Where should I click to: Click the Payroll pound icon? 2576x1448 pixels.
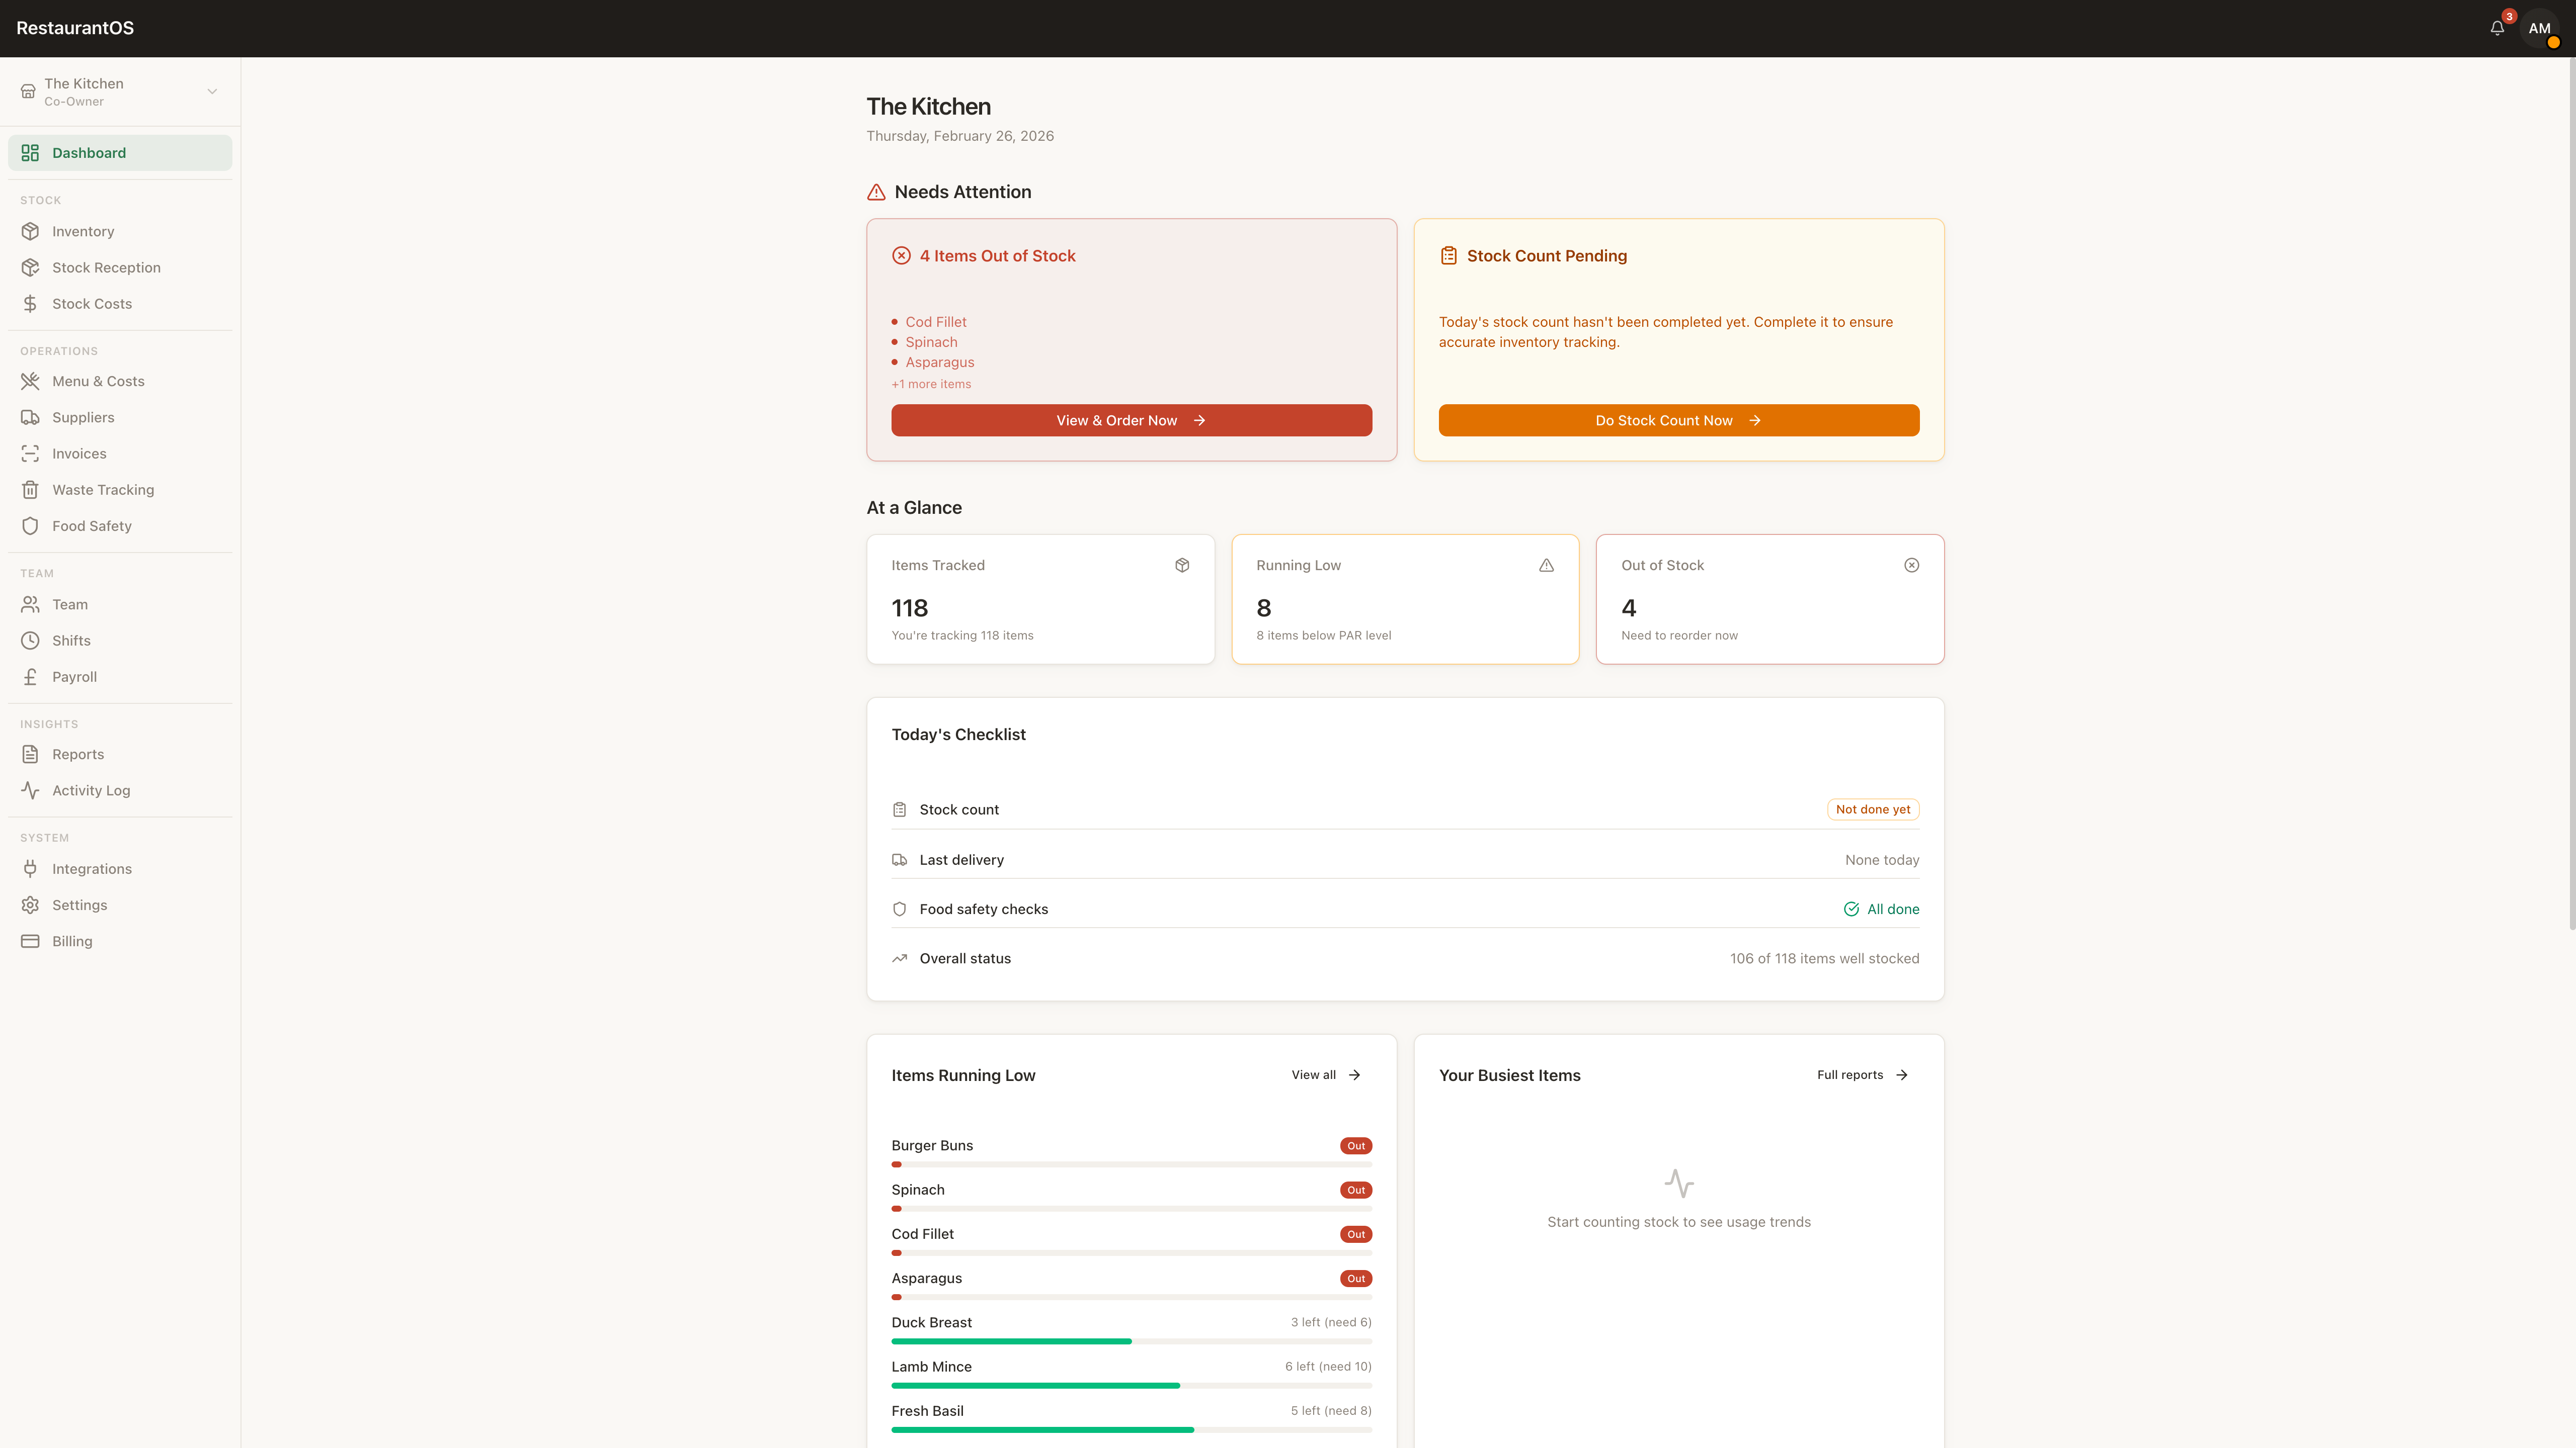(x=30, y=677)
